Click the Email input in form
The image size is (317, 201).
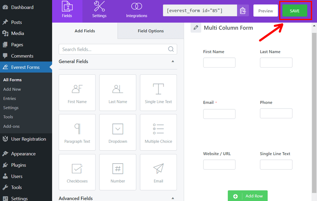point(219,114)
